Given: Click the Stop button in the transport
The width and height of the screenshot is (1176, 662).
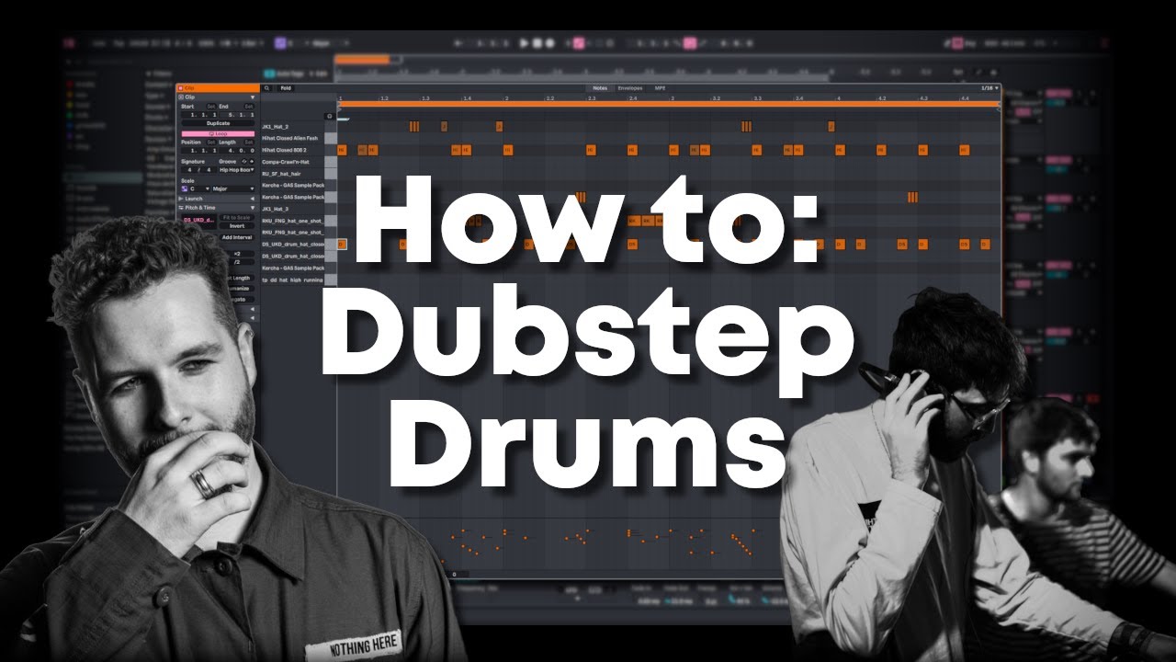Looking at the screenshot, I should [537, 41].
